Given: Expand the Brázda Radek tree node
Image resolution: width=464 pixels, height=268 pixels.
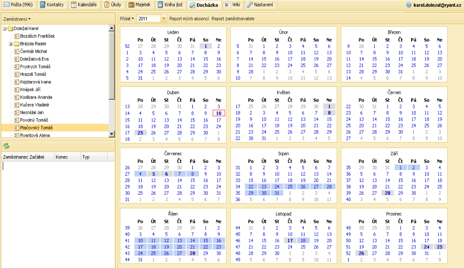Looking at the screenshot, I should [x=10, y=44].
